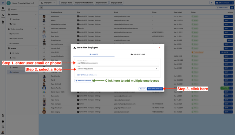Switch to the Bulk Upload tab
The height and width of the screenshot is (135, 235).
pos(138,54)
